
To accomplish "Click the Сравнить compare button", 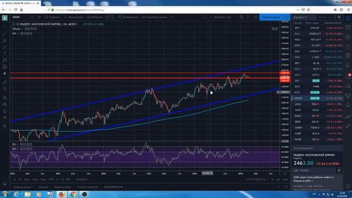I will pyautogui.click(x=53, y=17).
